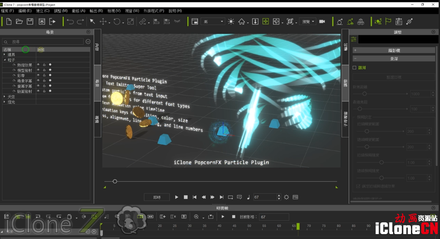The image size is (440, 239).
Task: Click the playback scrubber handle under the viewport
Action: pyautogui.click(x=115, y=182)
